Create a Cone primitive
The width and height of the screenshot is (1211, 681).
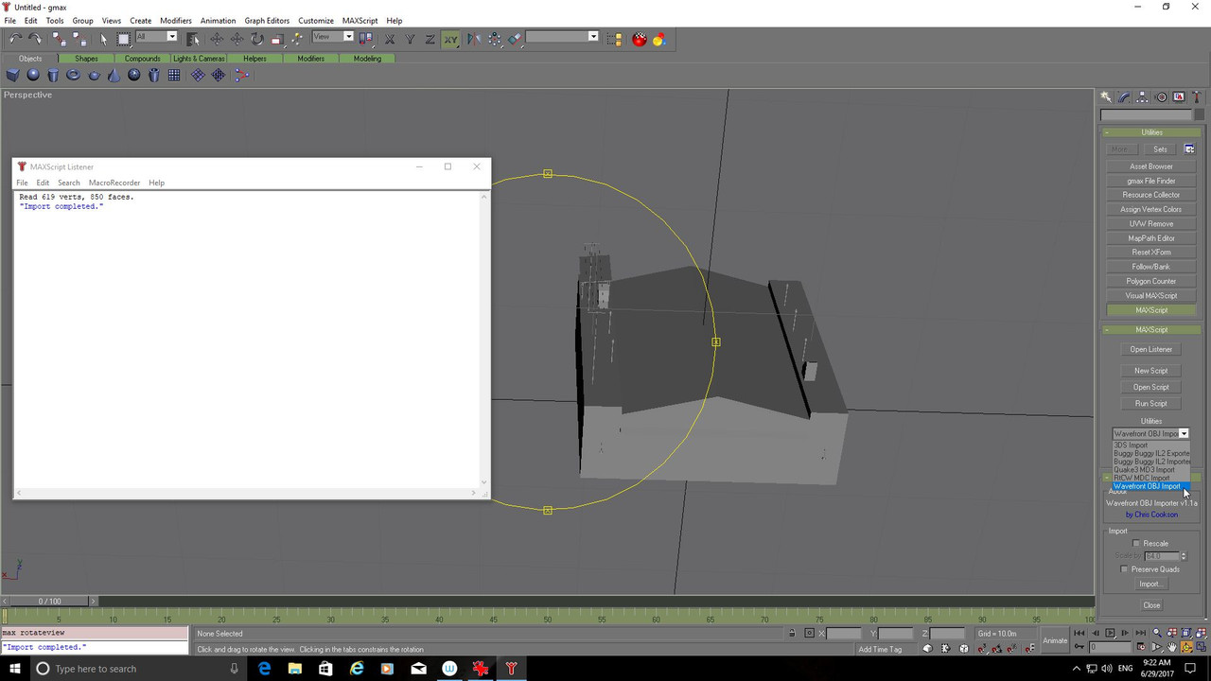(114, 75)
